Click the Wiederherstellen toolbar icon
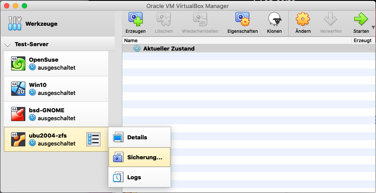Viewport: 376px width, 193px height. [x=200, y=20]
